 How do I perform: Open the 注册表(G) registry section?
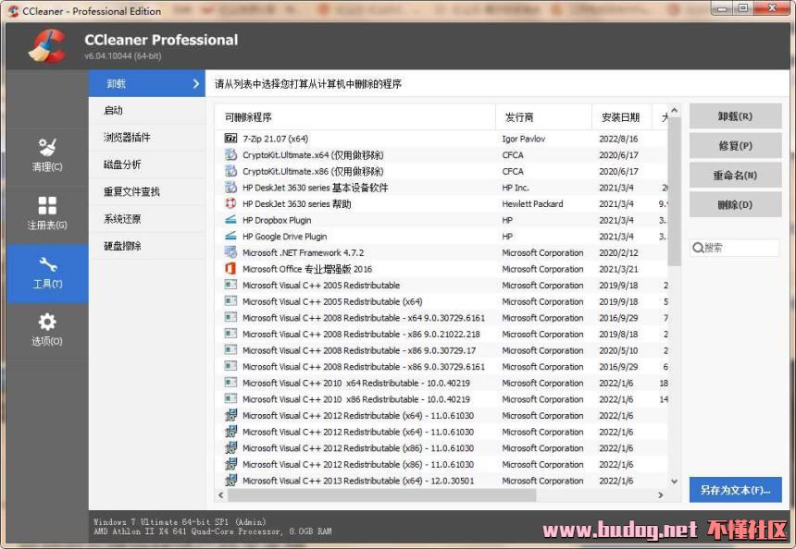pyautogui.click(x=47, y=213)
